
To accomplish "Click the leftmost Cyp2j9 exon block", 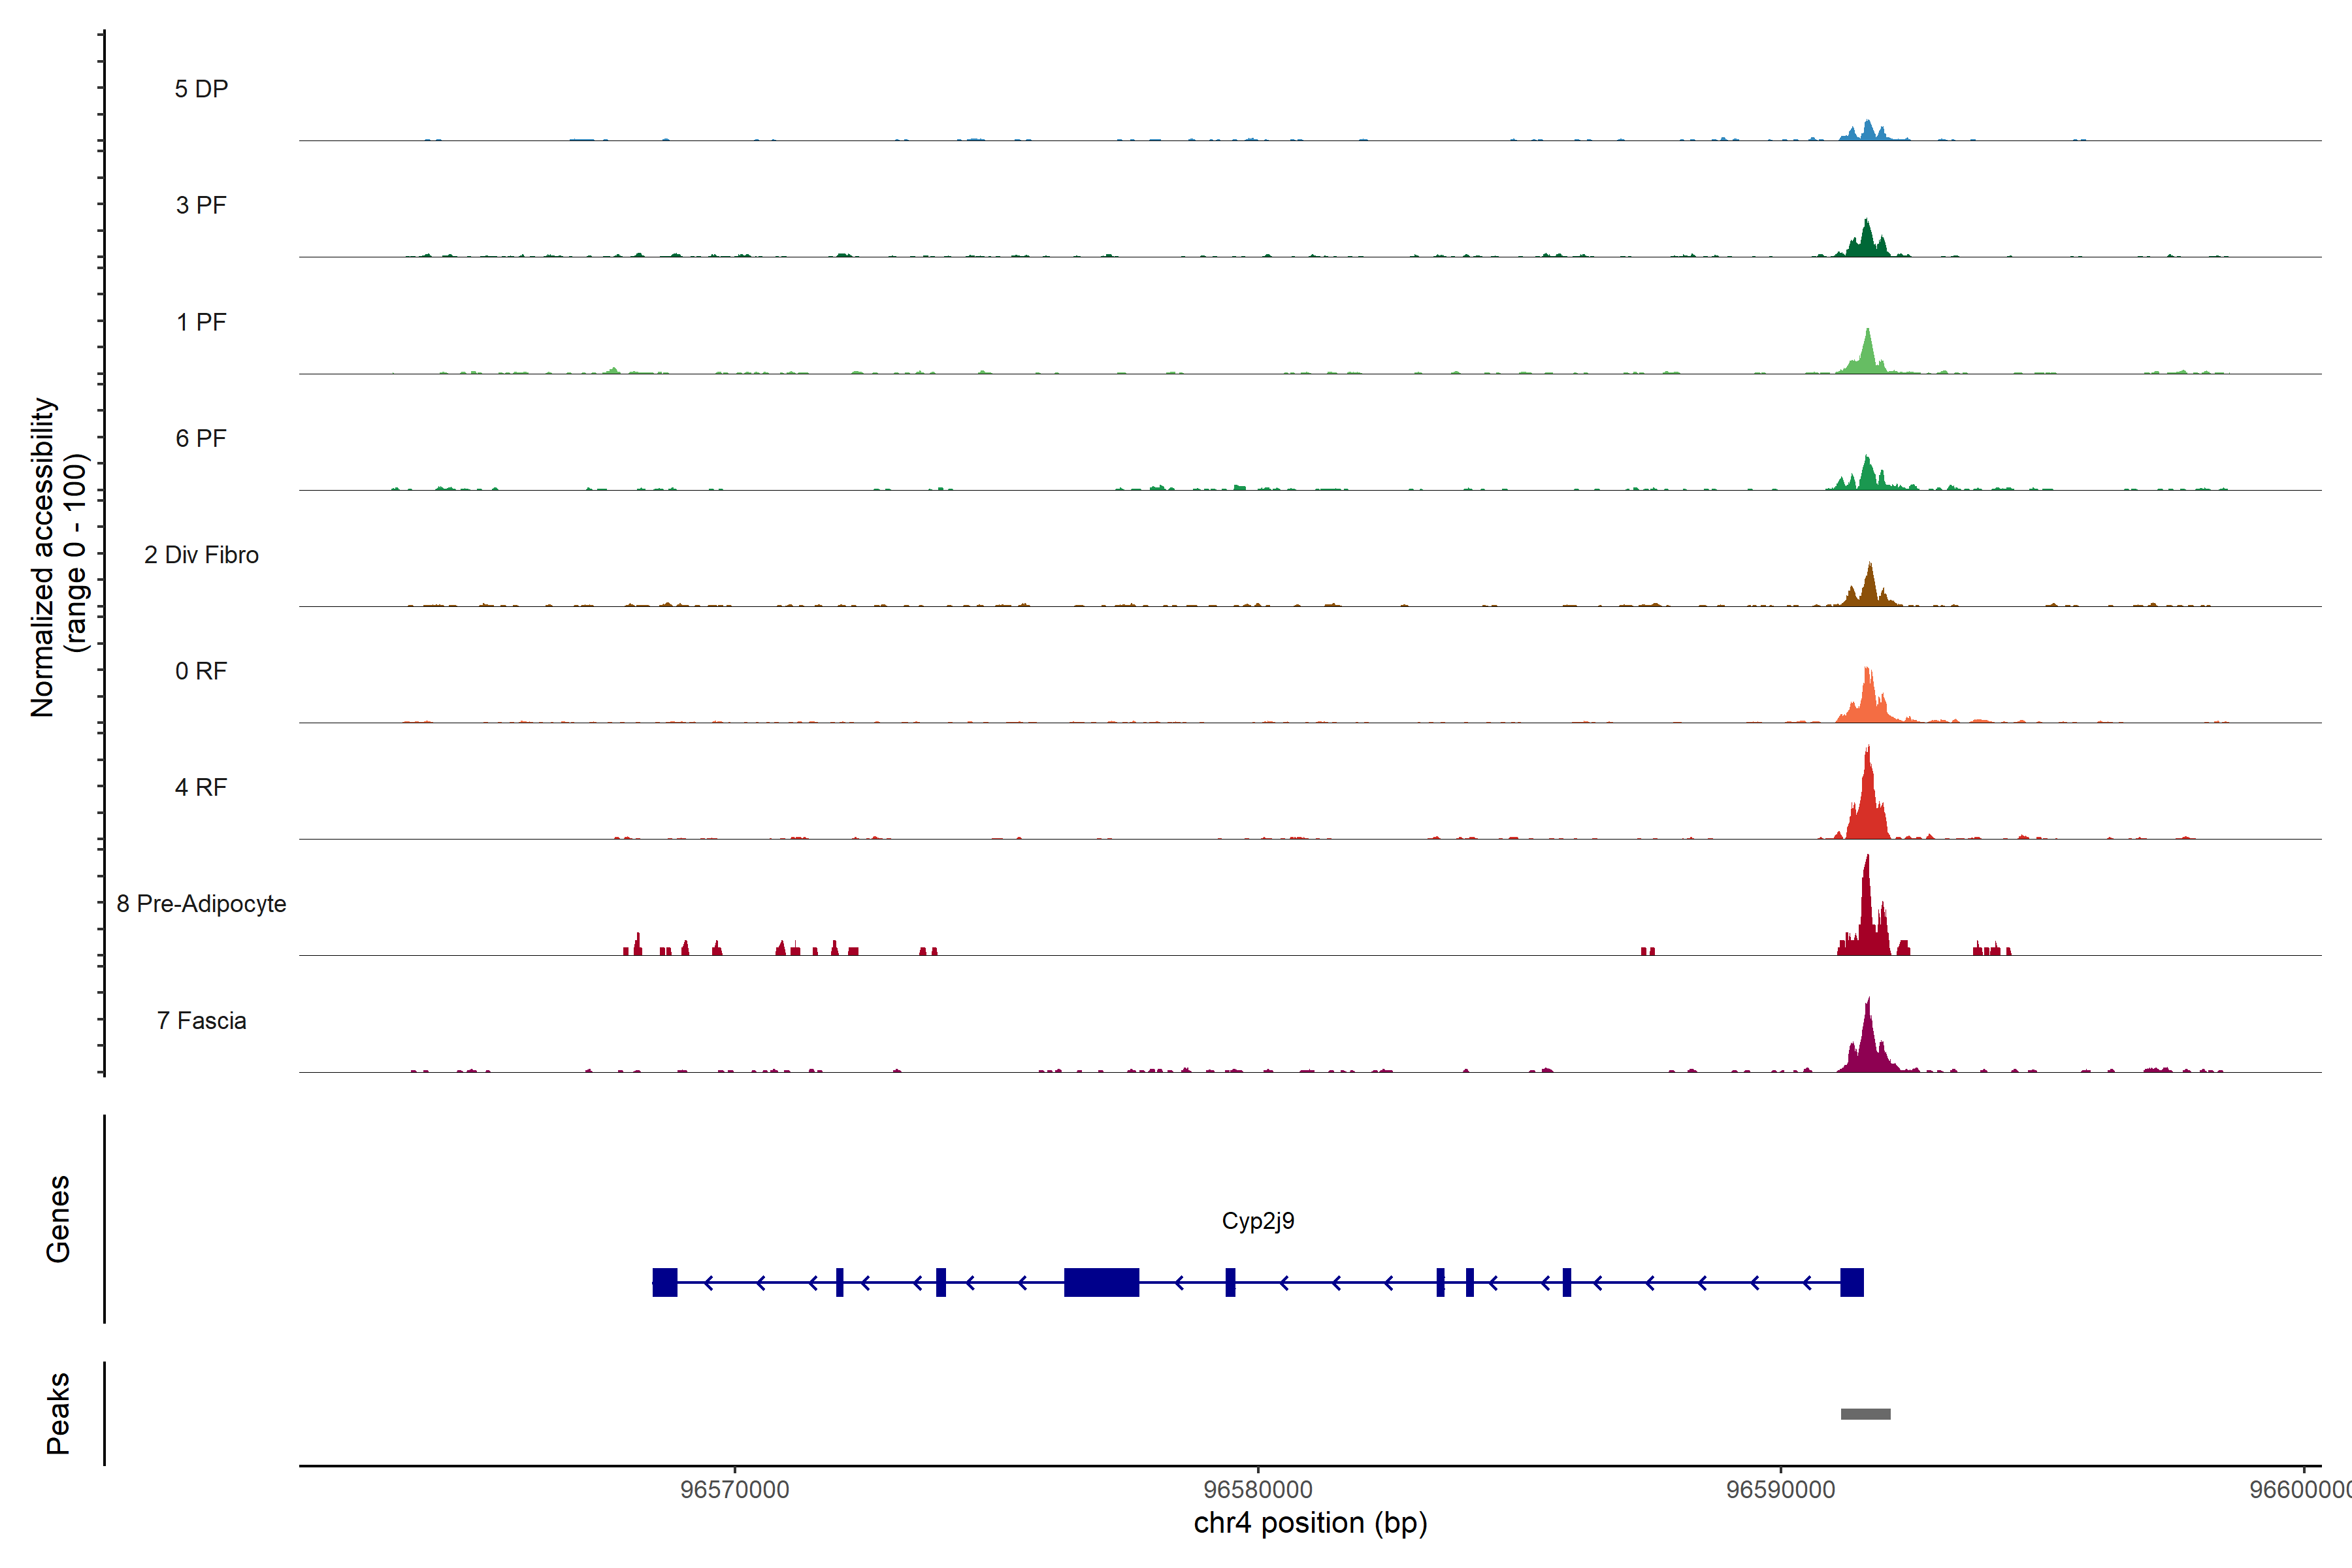I will point(664,1281).
